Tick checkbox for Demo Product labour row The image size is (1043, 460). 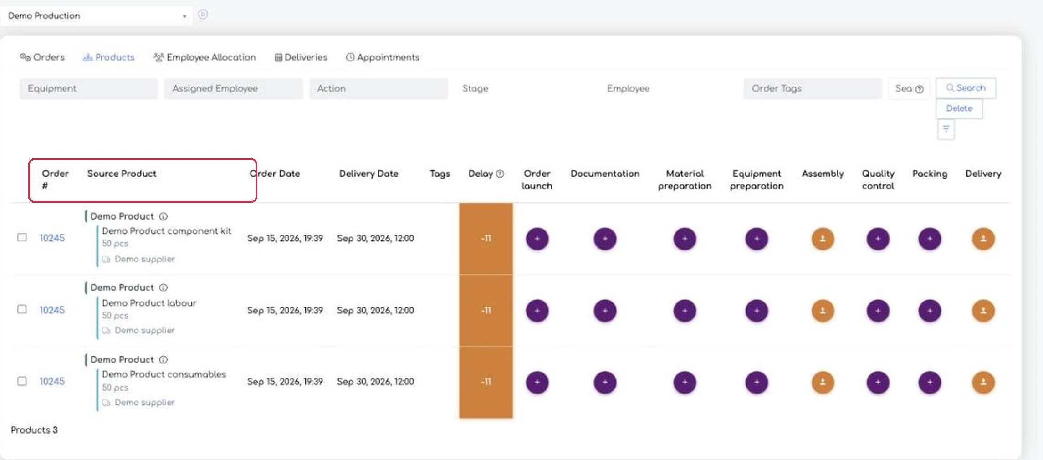point(22,309)
